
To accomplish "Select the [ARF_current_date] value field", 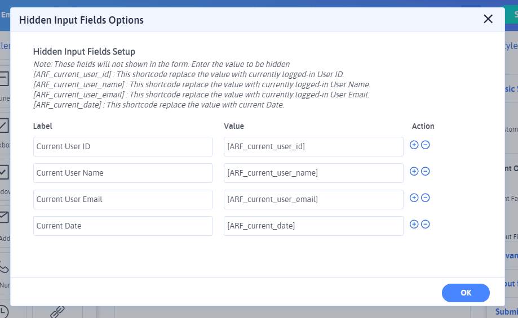I will (313, 226).
